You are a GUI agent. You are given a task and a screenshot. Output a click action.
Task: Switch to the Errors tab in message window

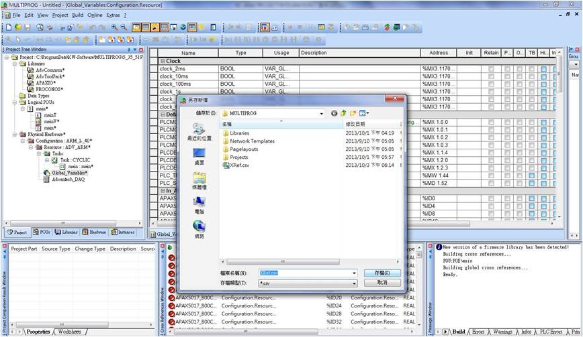coord(478,332)
